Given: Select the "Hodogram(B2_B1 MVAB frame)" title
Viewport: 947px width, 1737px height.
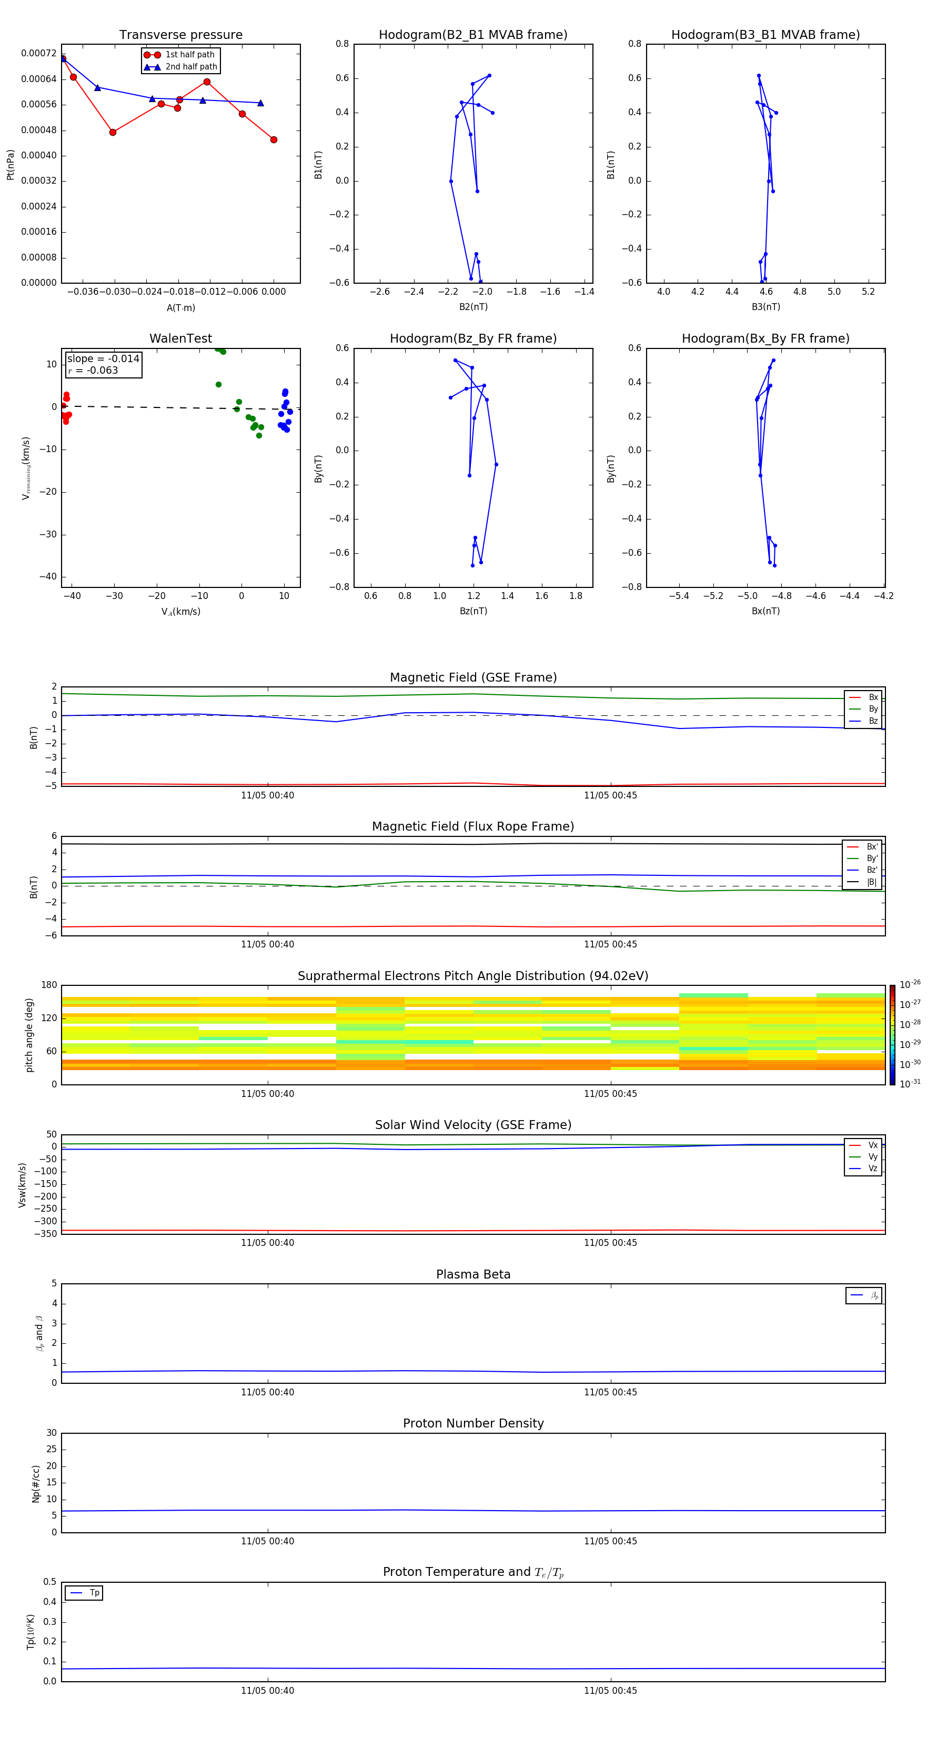Looking at the screenshot, I should (473, 35).
